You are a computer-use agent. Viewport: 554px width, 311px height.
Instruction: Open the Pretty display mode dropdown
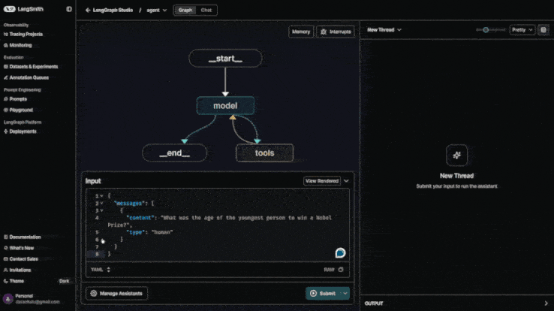coord(522,30)
